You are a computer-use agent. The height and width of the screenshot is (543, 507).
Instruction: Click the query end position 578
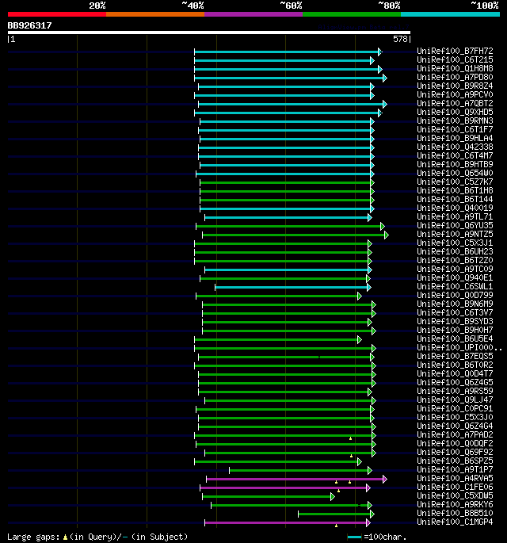(400, 39)
